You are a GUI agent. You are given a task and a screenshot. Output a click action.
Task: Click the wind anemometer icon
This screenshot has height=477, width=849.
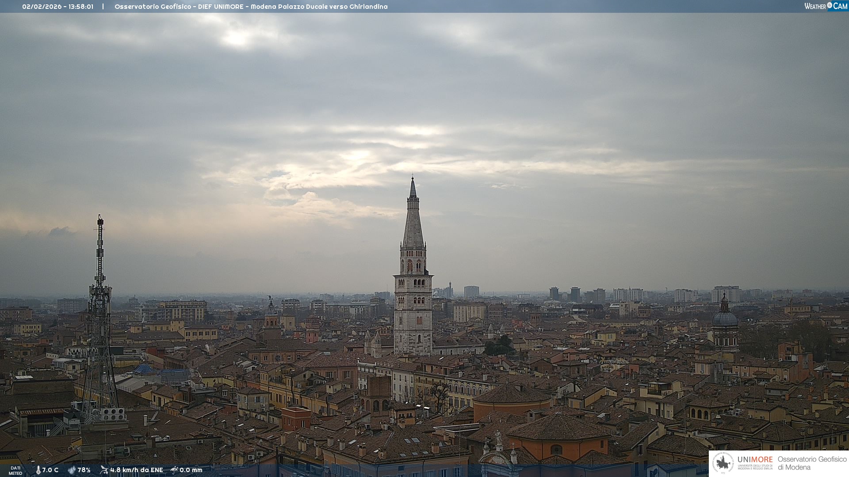(x=104, y=470)
